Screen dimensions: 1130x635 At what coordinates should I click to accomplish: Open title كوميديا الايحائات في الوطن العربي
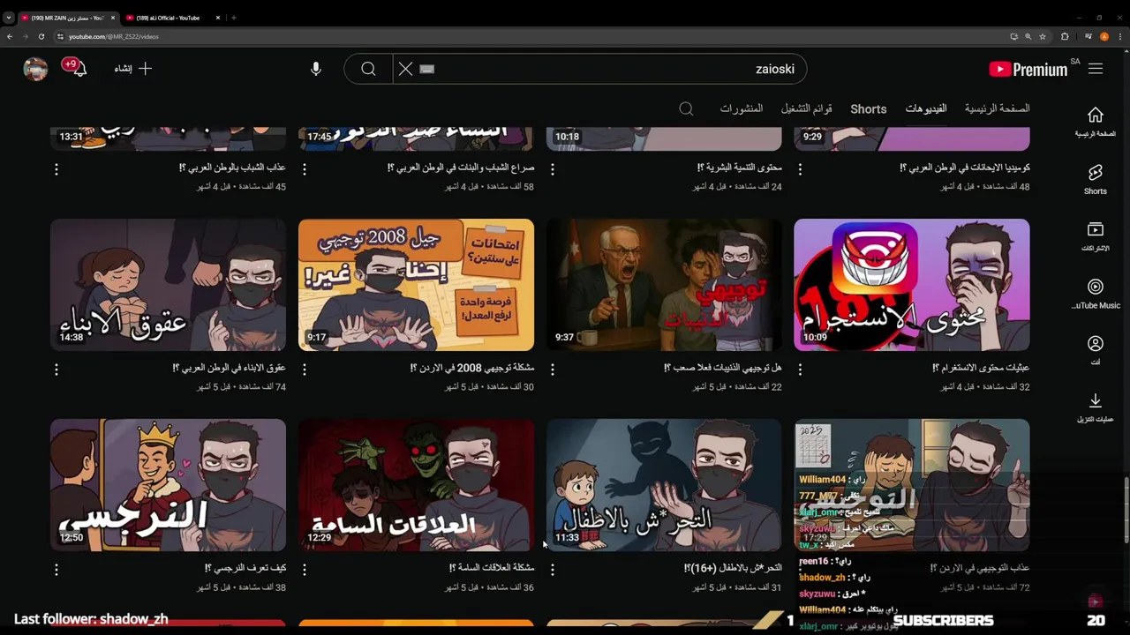tap(965, 168)
